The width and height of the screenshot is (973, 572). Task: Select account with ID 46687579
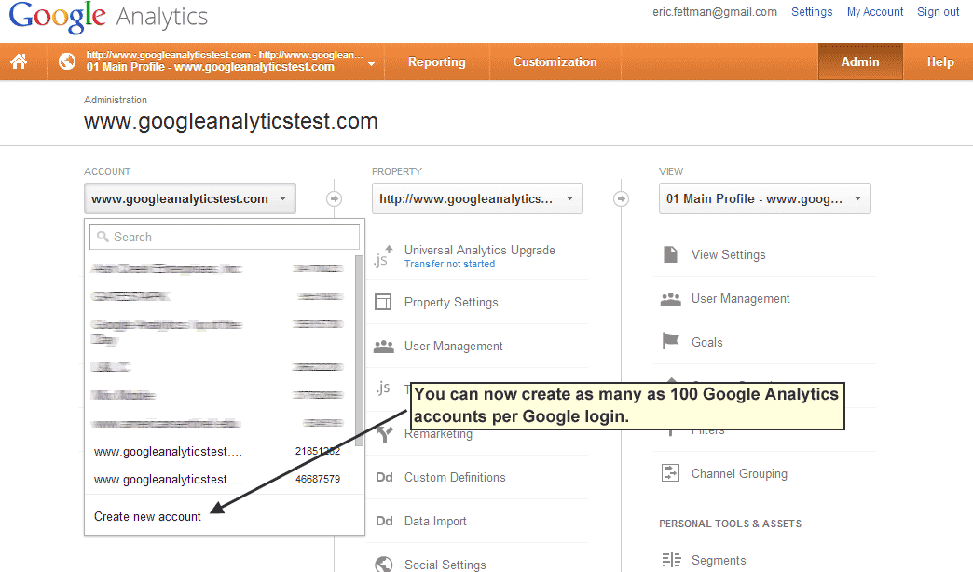pyautogui.click(x=217, y=479)
